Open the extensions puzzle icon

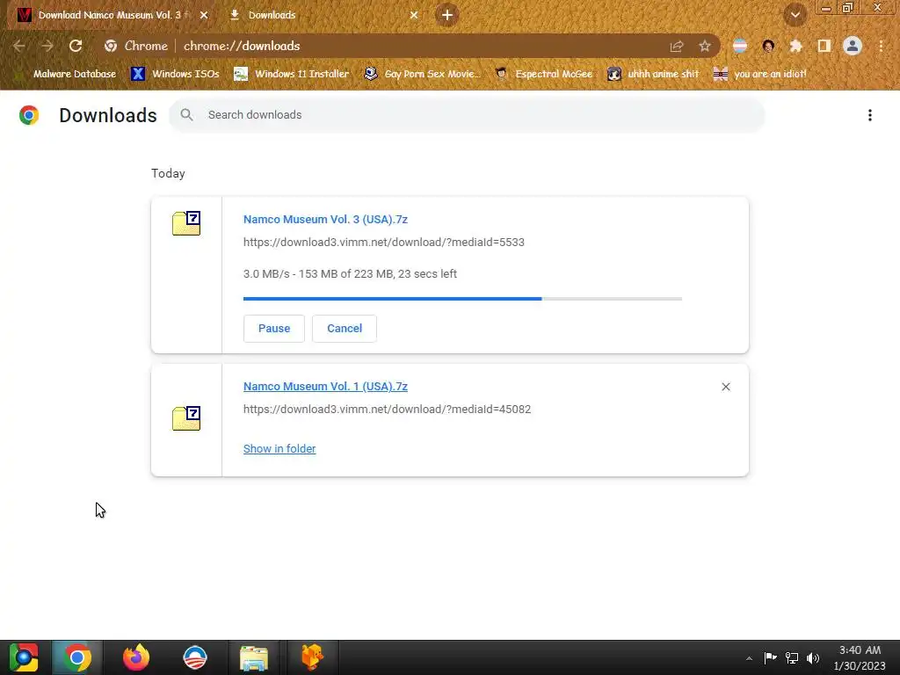click(796, 46)
